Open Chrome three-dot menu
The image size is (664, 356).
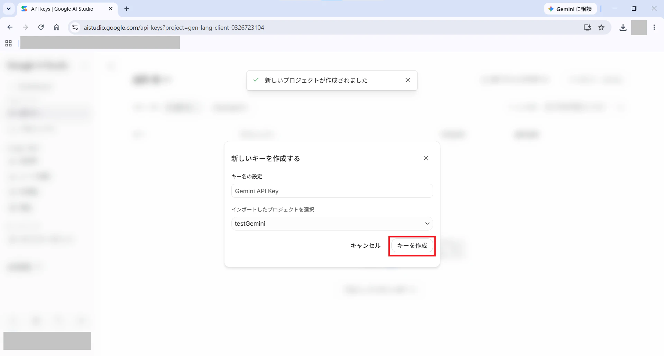654,27
